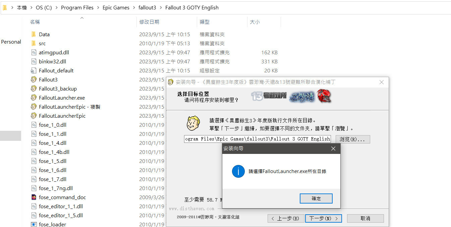Screen dimensions: 451x227
Task: Click Data's date 2023/9/15 上午 10:15
Action: pos(165,34)
